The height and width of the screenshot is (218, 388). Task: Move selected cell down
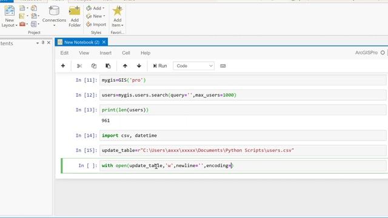tap(139, 66)
